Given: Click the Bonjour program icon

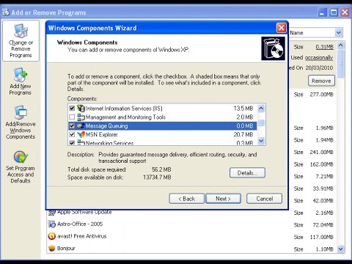Looking at the screenshot, I should click(52, 249).
